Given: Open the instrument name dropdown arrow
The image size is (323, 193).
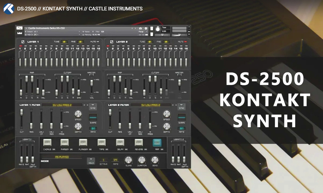Looking at the screenshot, I should coord(26,28).
